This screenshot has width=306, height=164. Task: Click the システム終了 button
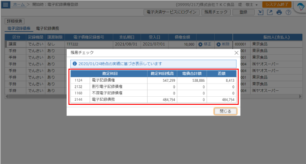click(x=277, y=5)
